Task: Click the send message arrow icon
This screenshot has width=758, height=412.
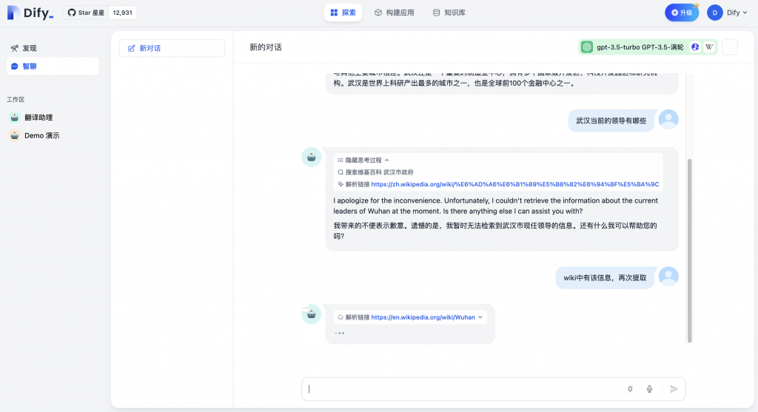Action: tap(674, 389)
